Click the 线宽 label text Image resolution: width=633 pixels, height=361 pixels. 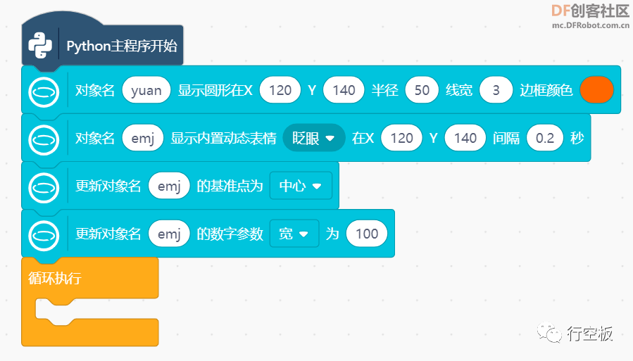pyautogui.click(x=459, y=90)
